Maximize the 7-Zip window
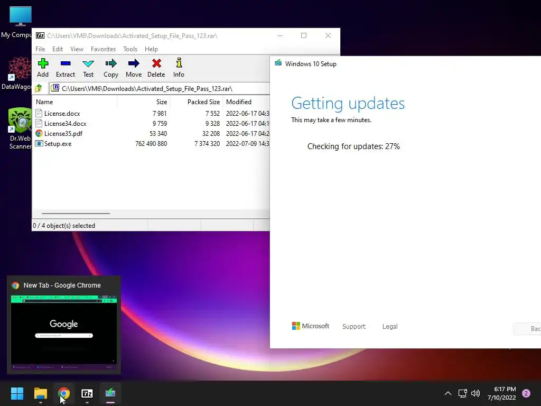Viewport: 541px width, 406px height. (304, 35)
